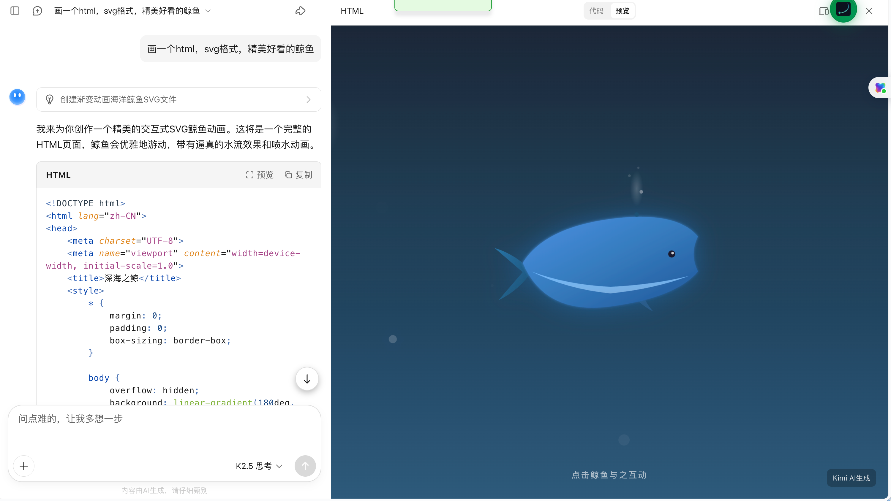Switch to the 预览 preview tab
This screenshot has height=501, width=891.
coord(622,11)
